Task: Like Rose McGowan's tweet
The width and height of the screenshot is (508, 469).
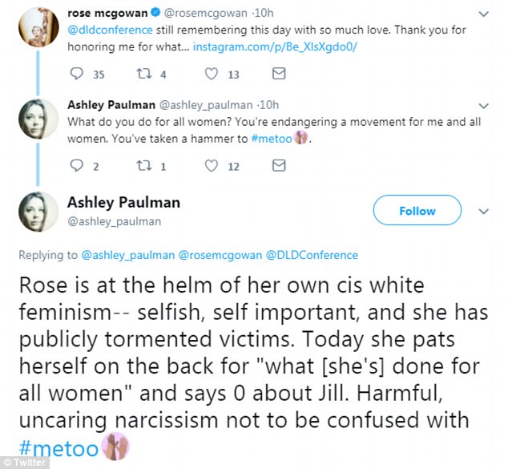Action: point(212,74)
